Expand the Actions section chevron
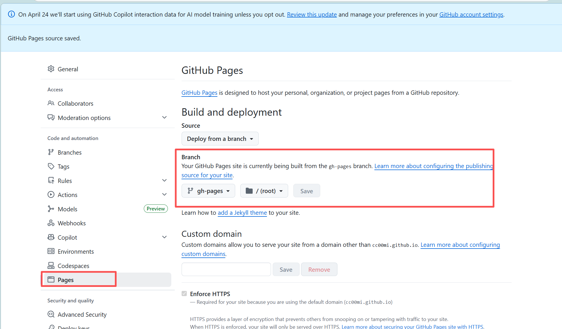The height and width of the screenshot is (329, 562). (164, 194)
